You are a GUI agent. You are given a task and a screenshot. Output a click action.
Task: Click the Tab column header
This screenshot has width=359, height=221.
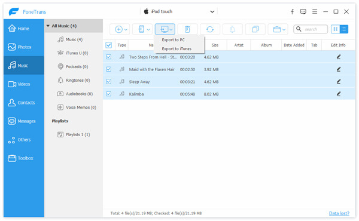(314, 45)
